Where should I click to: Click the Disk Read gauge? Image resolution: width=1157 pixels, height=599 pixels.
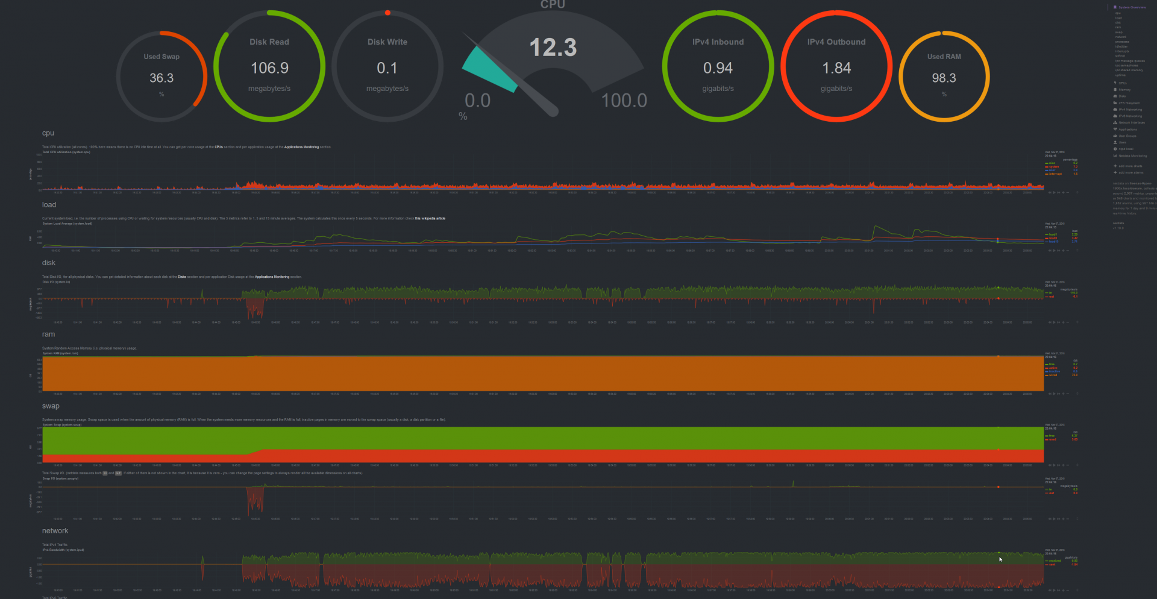pos(269,66)
